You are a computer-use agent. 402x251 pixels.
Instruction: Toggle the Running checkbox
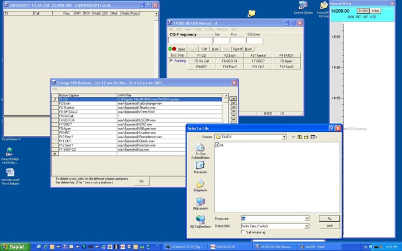point(171,60)
